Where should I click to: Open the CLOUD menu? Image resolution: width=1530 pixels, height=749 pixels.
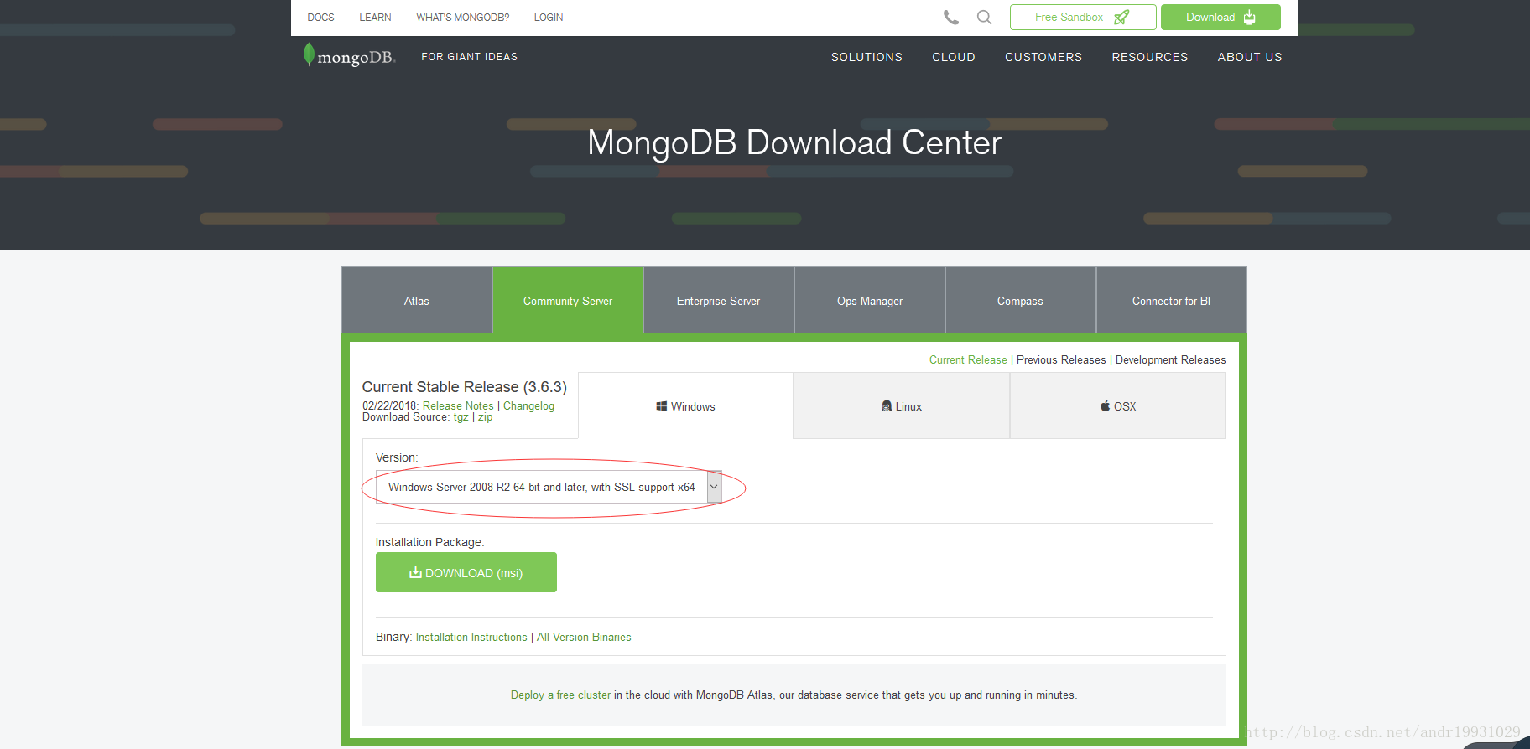point(954,57)
